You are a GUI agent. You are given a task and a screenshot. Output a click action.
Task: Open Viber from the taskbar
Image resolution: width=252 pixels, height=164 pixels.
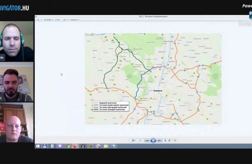[60, 146]
